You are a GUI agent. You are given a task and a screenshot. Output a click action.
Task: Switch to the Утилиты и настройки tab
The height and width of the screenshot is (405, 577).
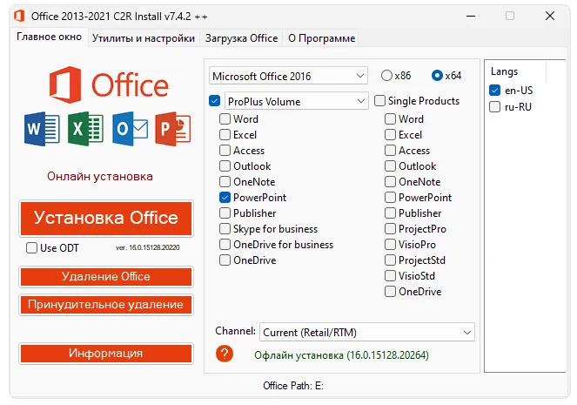click(144, 38)
